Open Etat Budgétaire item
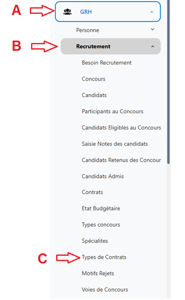Image resolution: width=185 pixels, height=300 pixels. [101, 208]
